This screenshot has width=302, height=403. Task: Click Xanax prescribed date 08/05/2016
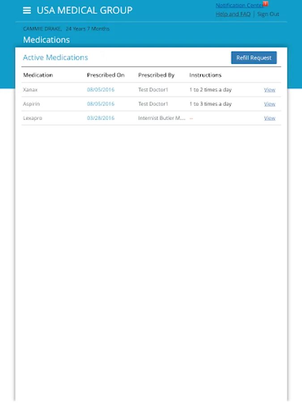101,90
